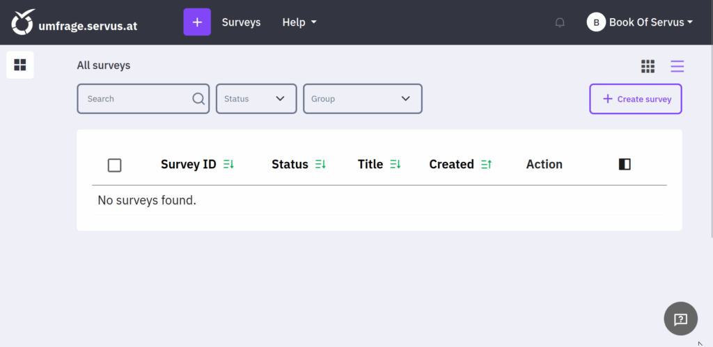Sort surveys by Status column icon
The image size is (713, 347).
click(320, 165)
